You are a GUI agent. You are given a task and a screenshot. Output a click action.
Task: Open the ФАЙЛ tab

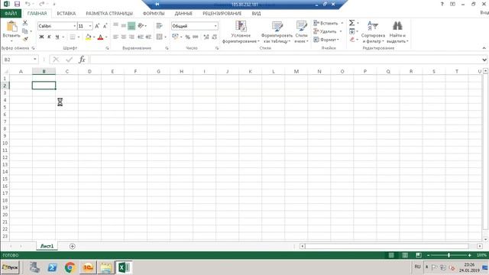[11, 14]
